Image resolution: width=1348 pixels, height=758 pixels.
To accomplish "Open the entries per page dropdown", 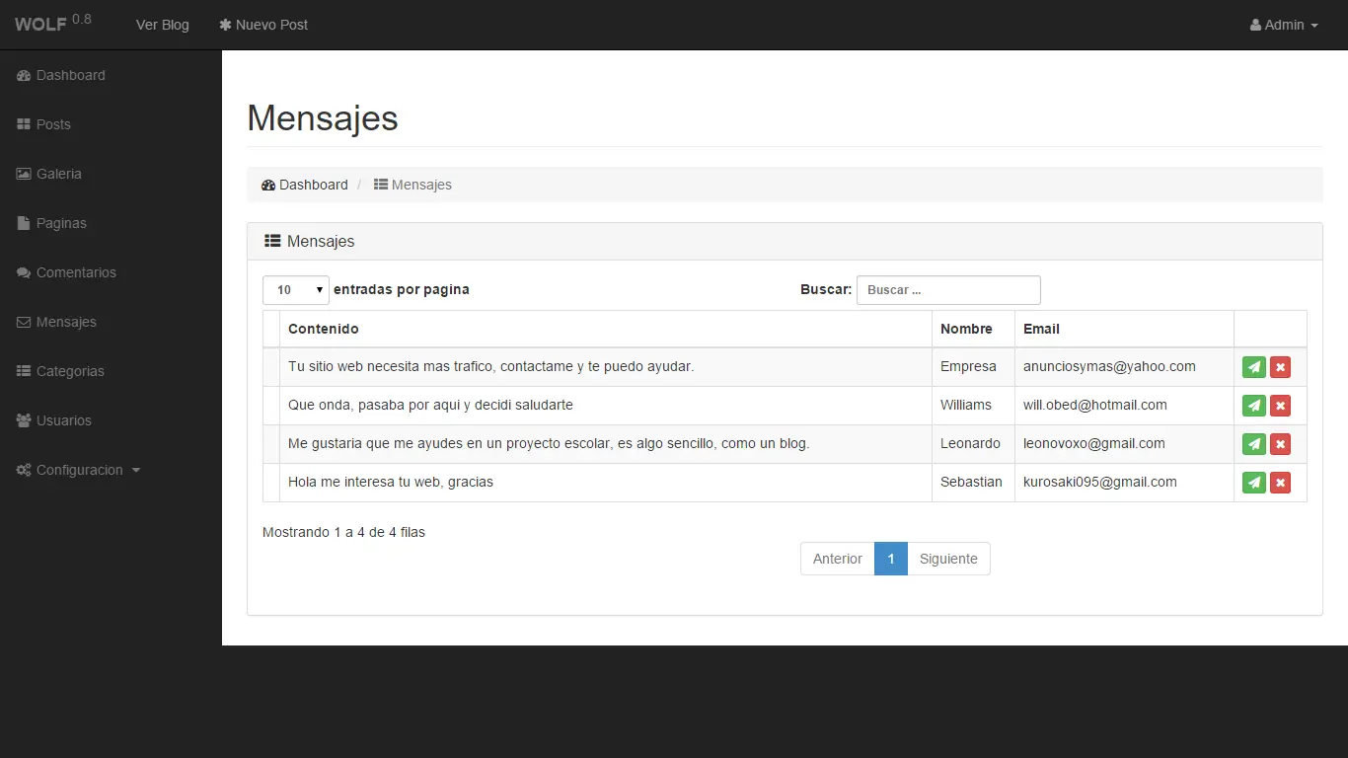I will click(296, 290).
